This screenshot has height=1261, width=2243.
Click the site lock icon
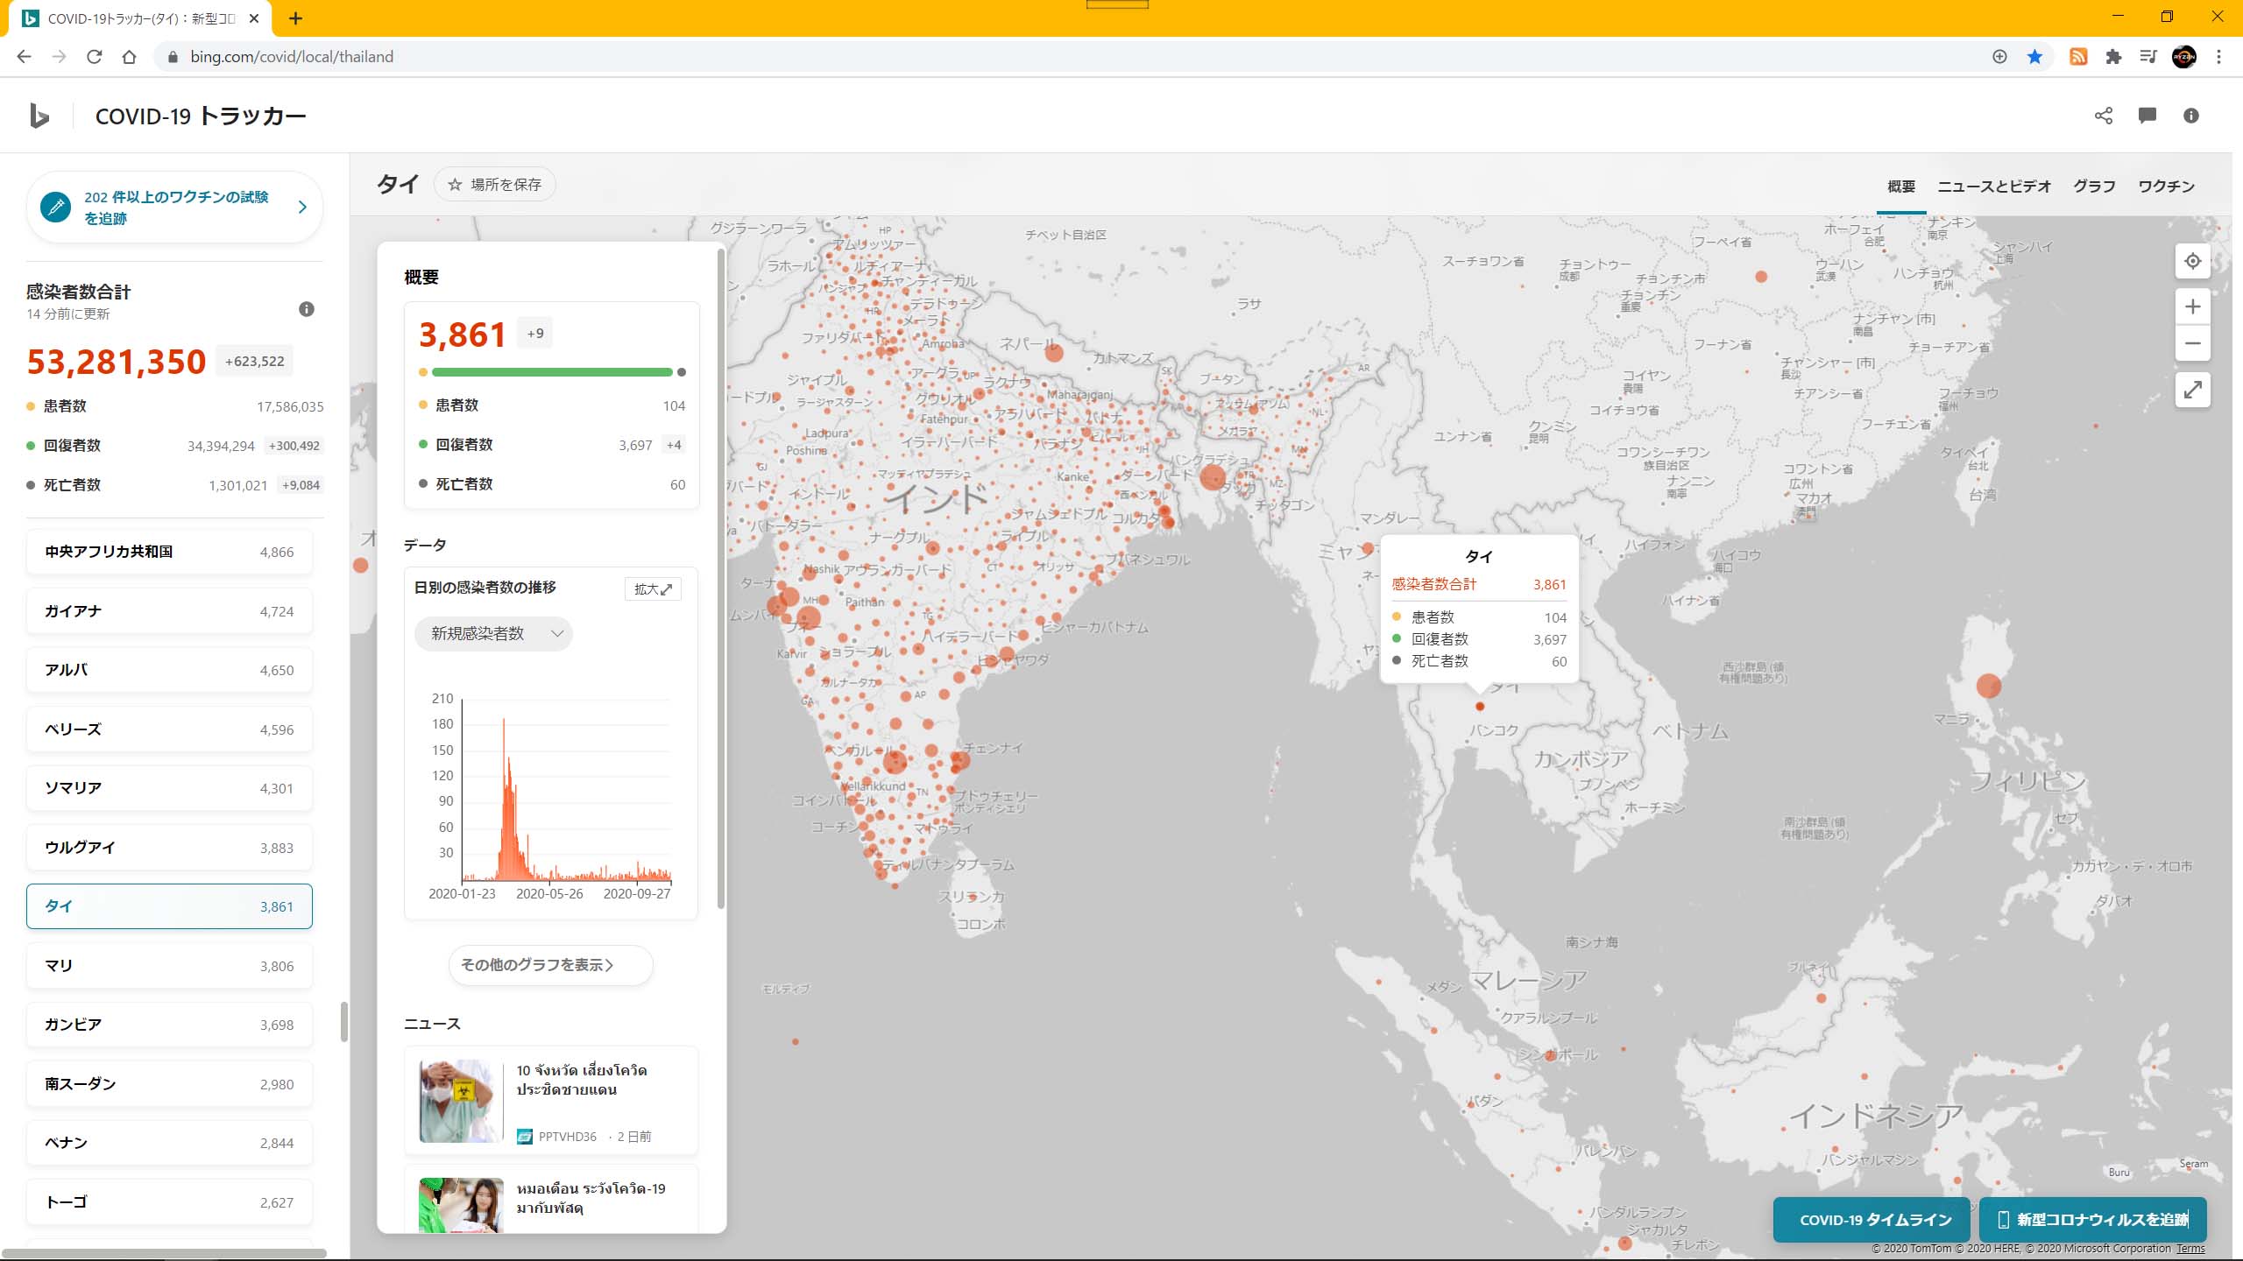point(173,57)
